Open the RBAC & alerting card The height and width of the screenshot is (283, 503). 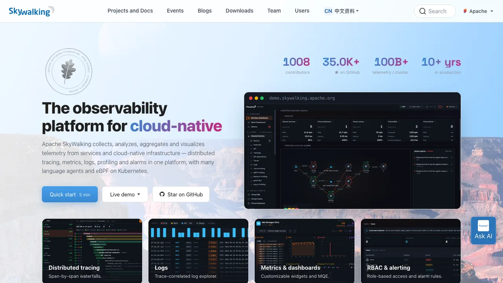point(411,251)
